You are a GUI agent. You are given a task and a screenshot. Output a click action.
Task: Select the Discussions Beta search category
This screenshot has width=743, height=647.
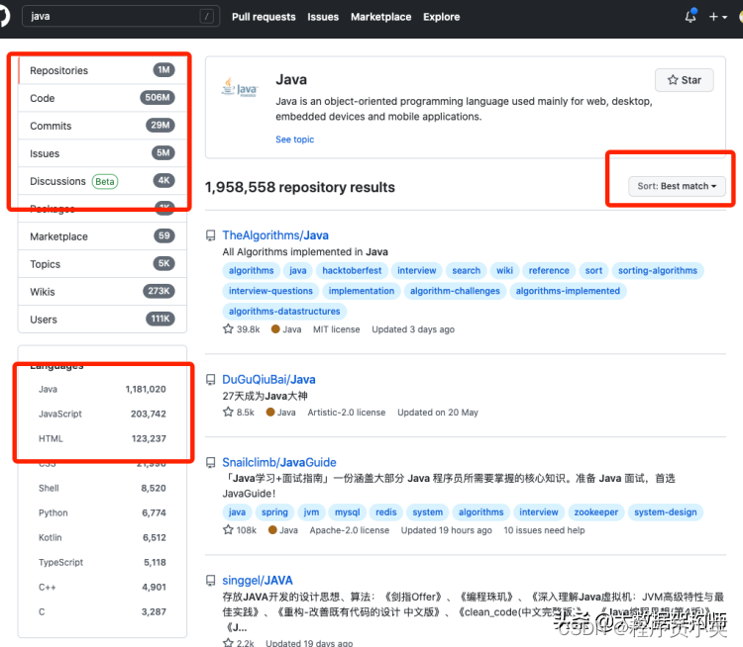click(x=102, y=181)
